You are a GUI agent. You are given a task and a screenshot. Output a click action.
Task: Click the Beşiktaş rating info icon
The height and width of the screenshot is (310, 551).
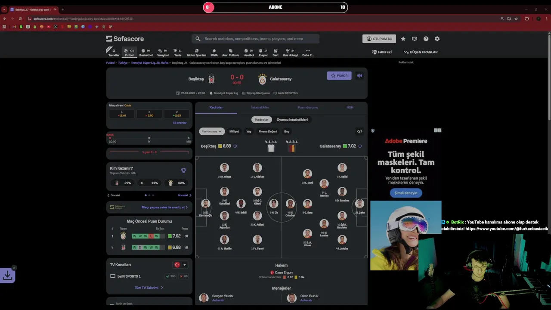coord(235,146)
